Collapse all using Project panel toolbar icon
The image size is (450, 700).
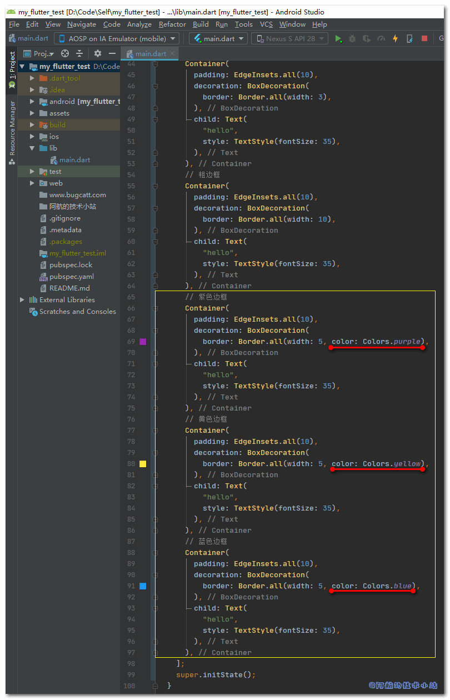(x=79, y=53)
